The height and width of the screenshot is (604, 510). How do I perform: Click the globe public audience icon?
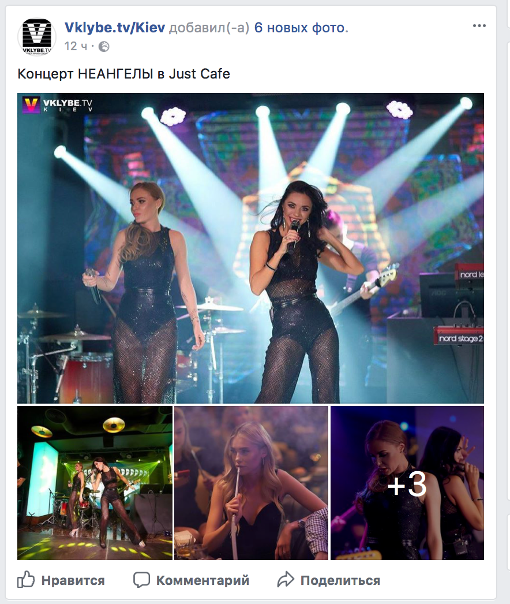pyautogui.click(x=104, y=47)
